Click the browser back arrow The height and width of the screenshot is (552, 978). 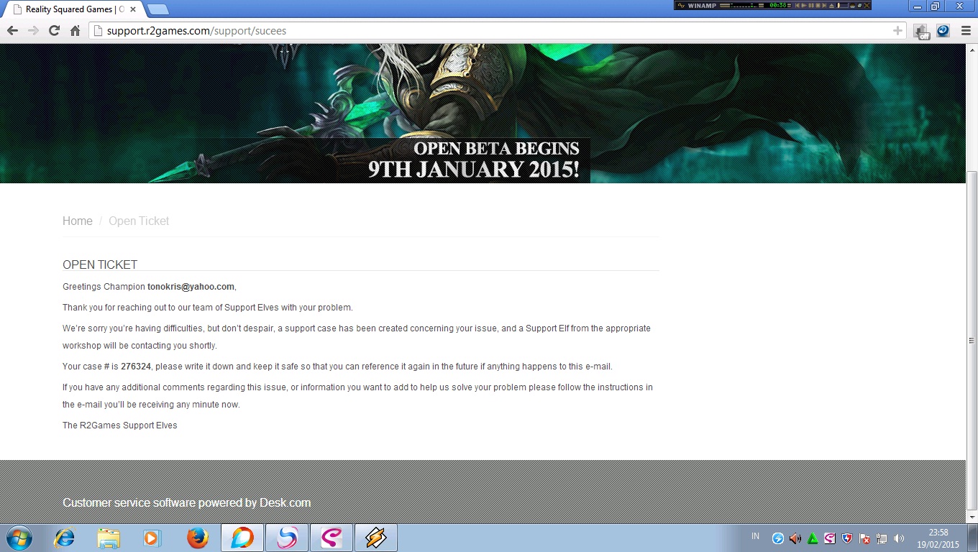(12, 30)
